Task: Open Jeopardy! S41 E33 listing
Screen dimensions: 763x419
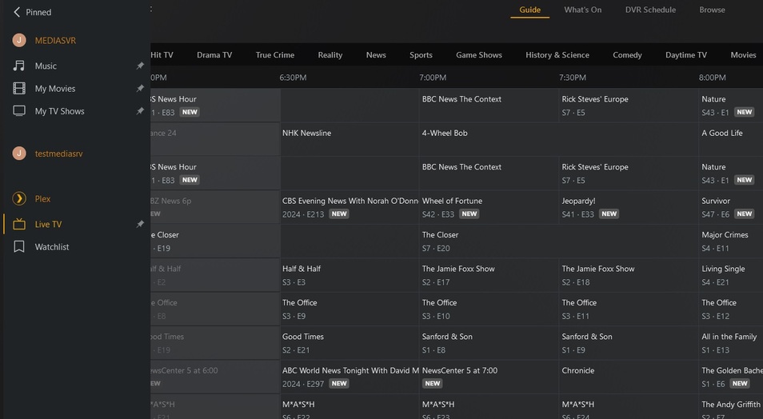Action: pyautogui.click(x=629, y=207)
